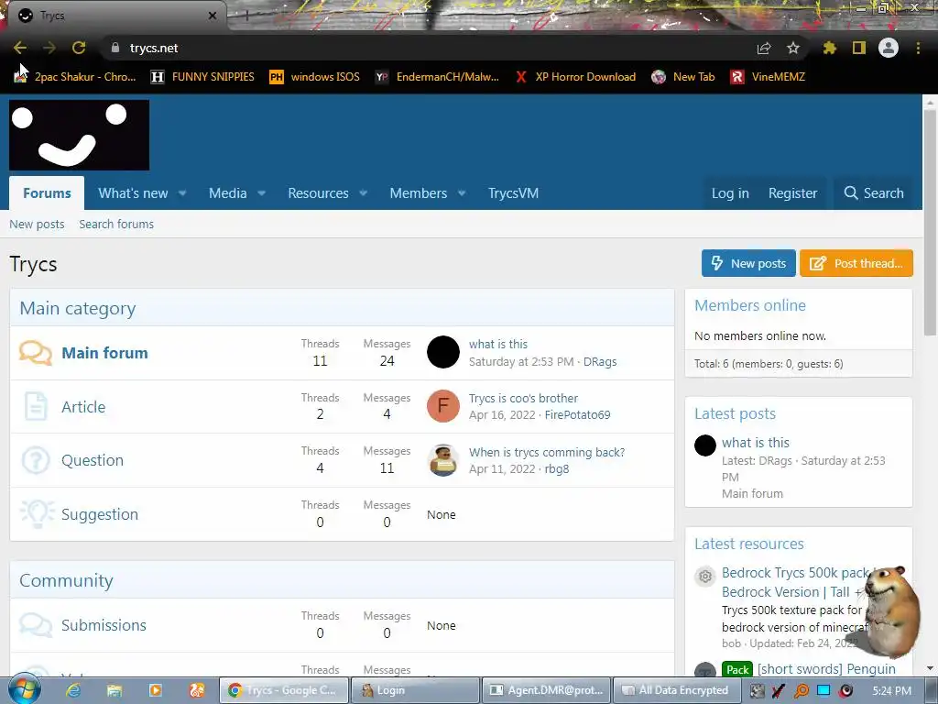Expand the What's new dropdown arrow

182,193
